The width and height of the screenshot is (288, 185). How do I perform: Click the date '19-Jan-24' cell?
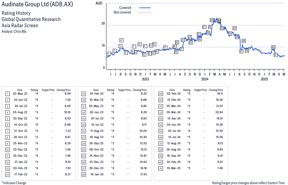pos(97,174)
